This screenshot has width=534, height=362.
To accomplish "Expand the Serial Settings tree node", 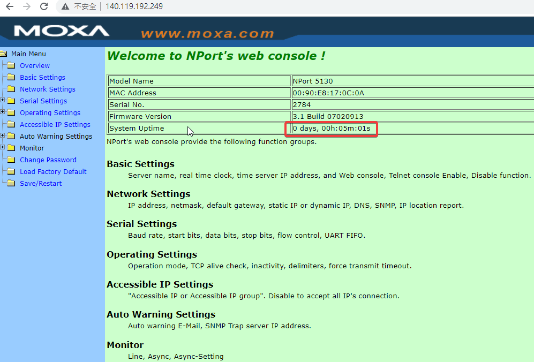I will 2,100.
